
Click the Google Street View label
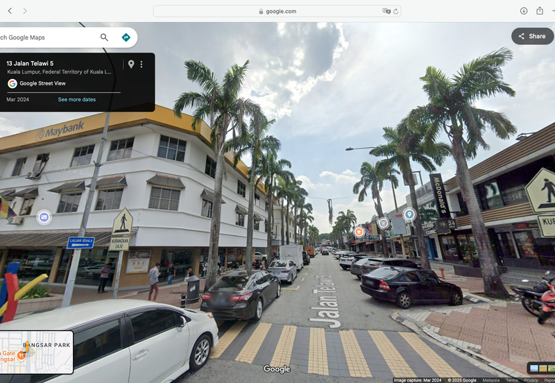click(x=42, y=83)
